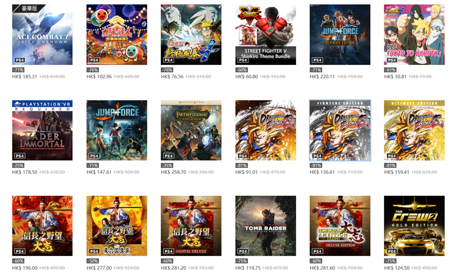Screen dimensions: 462x272
Task: Open Naruto Ultimate Ninja Storm 4 cover
Action: point(191,35)
